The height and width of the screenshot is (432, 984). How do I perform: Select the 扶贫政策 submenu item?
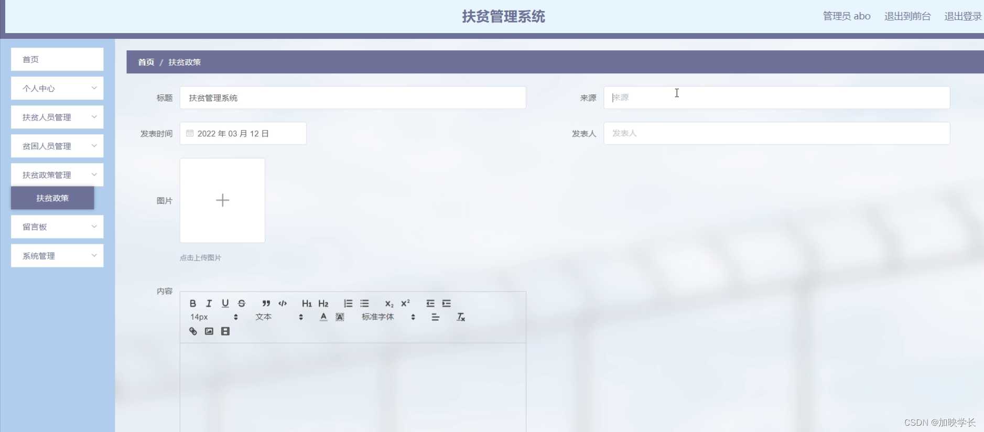click(x=52, y=198)
